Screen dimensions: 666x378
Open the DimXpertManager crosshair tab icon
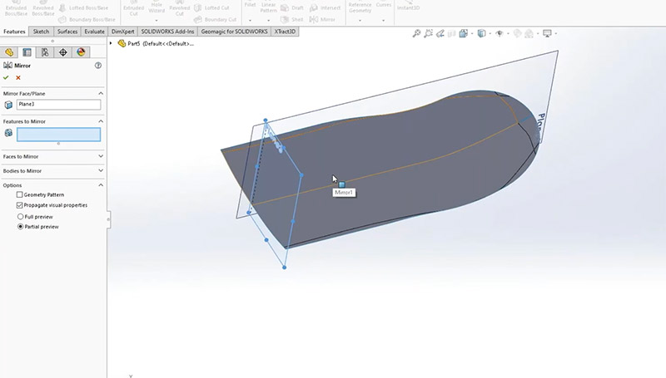click(63, 52)
